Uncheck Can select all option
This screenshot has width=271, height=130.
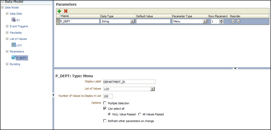[105, 109]
